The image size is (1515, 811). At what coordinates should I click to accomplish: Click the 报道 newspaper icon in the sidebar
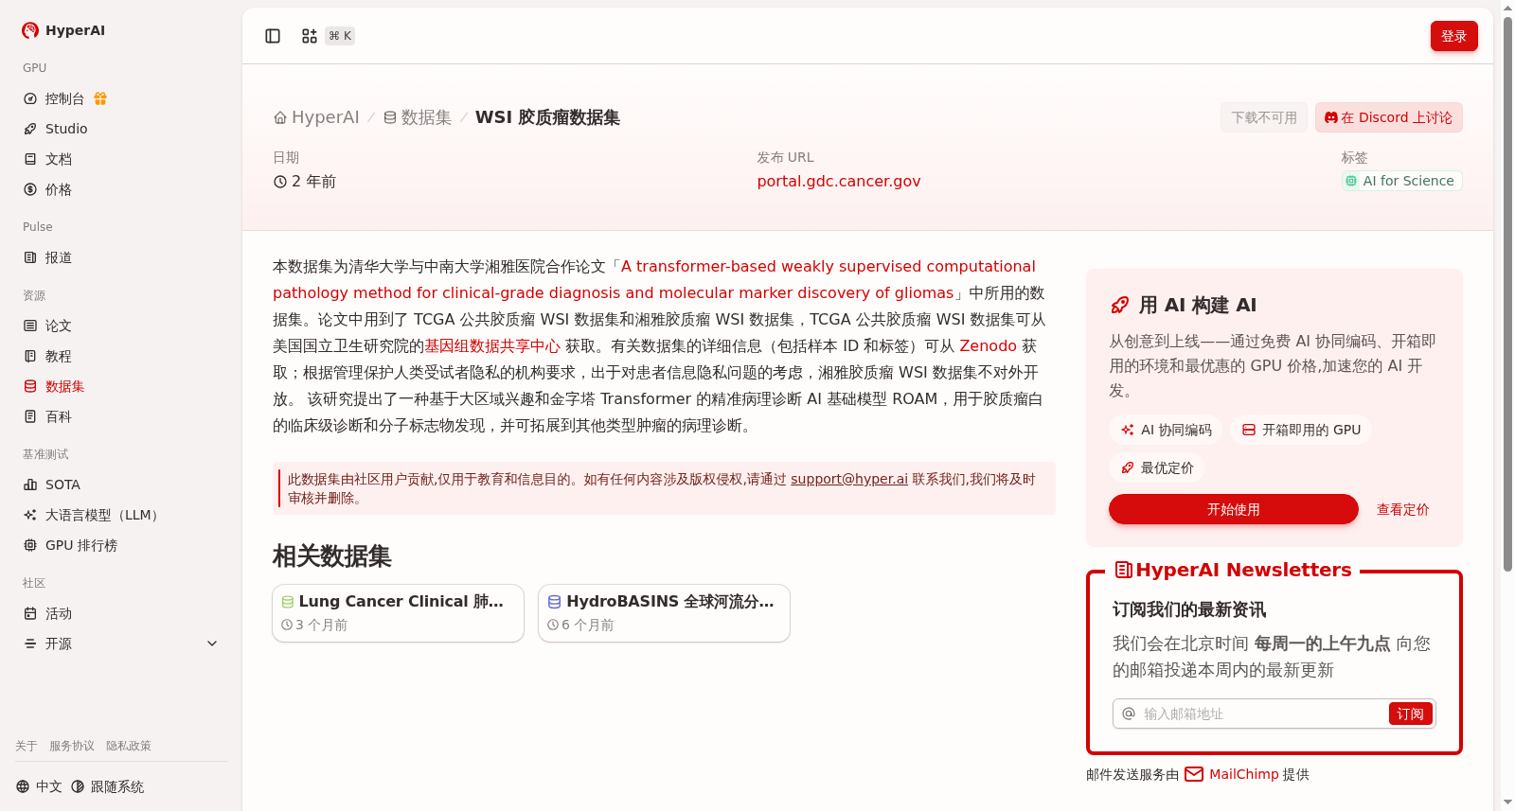[x=30, y=257]
